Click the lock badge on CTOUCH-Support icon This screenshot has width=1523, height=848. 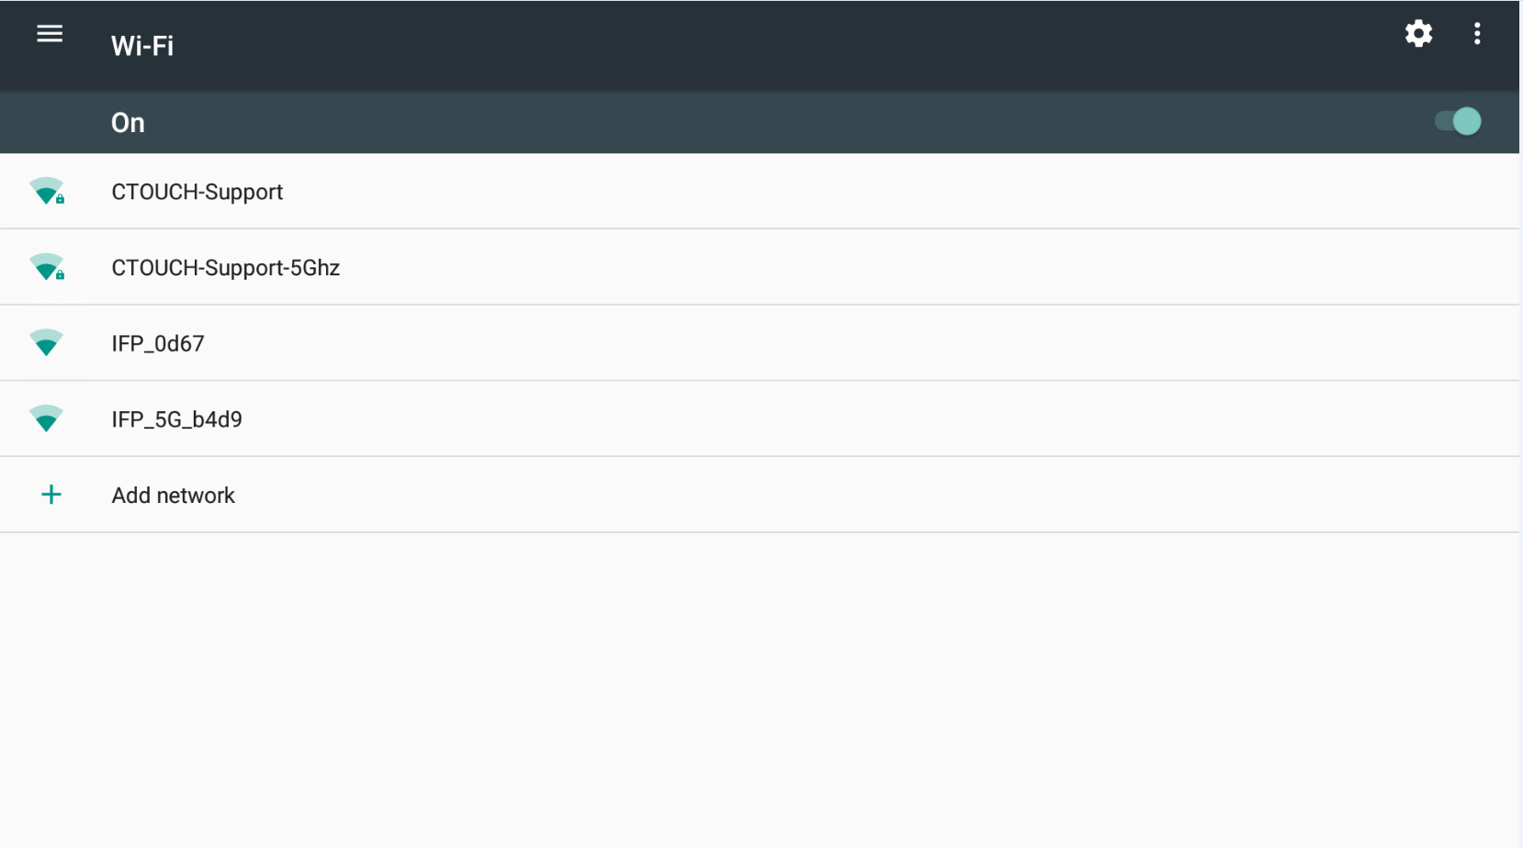61,199
